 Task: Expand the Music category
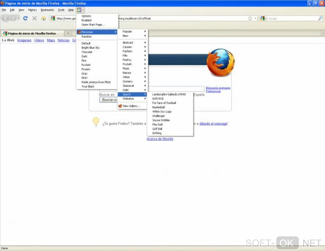[x=133, y=68]
